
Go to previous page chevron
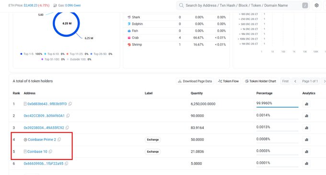[x=295, y=81]
